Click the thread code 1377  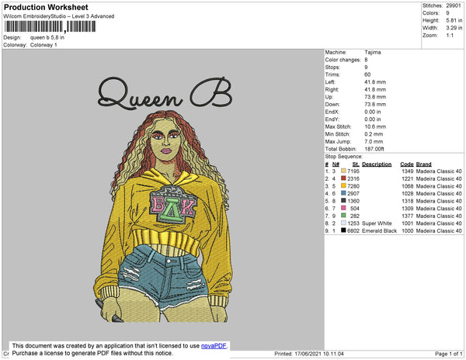[x=408, y=216]
